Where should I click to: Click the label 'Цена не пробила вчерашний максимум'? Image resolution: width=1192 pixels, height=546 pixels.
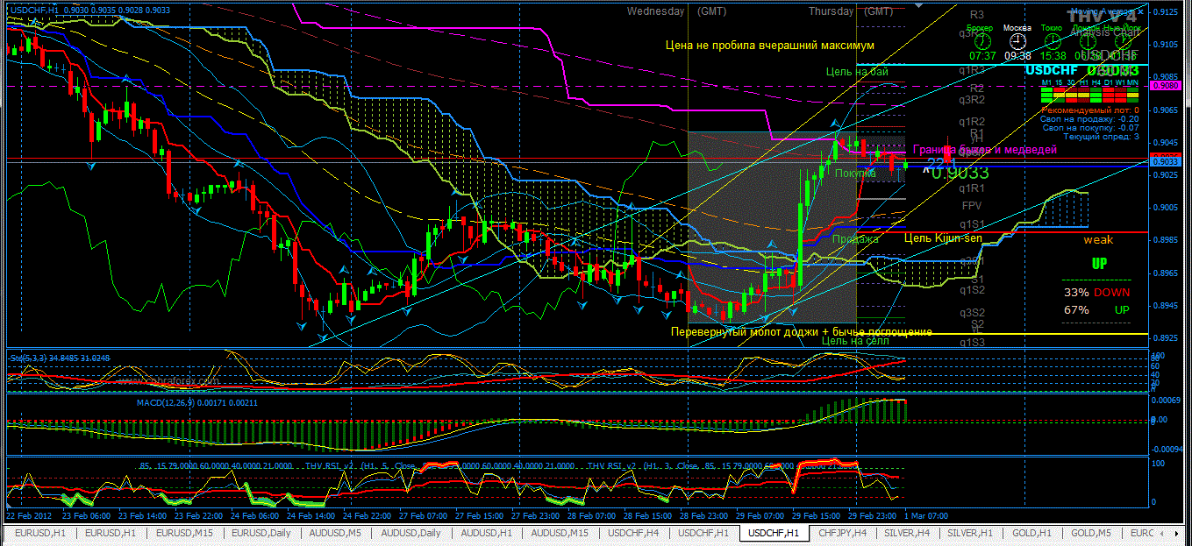770,45
